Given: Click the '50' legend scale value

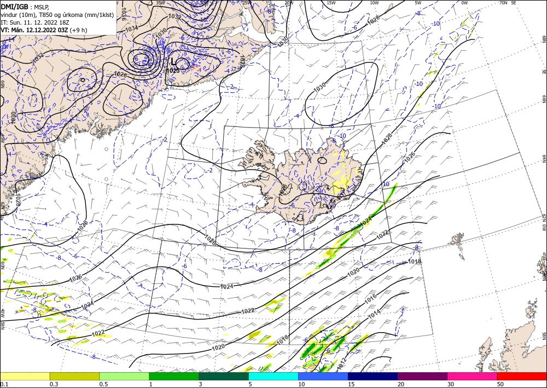Looking at the screenshot, I should 501,384.
